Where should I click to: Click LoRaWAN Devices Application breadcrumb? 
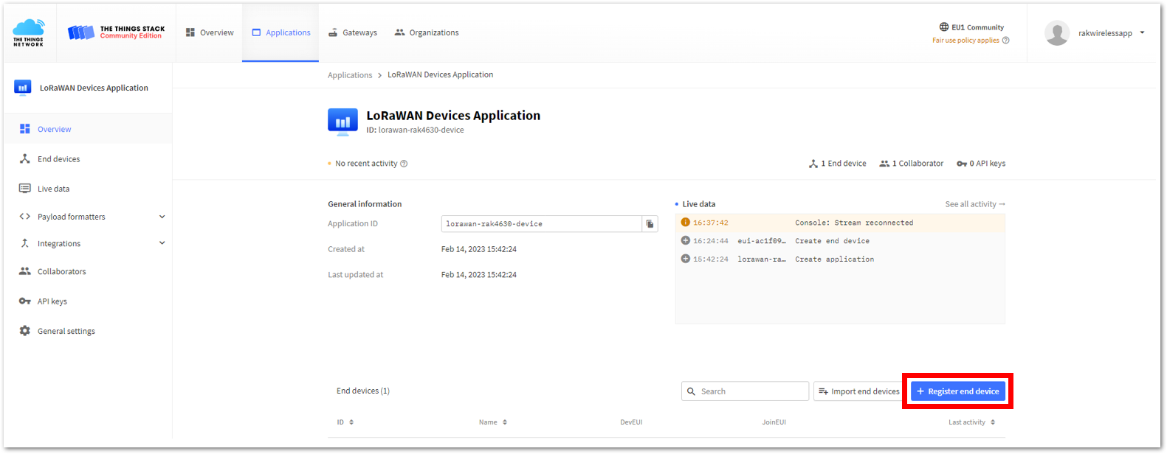tap(441, 75)
